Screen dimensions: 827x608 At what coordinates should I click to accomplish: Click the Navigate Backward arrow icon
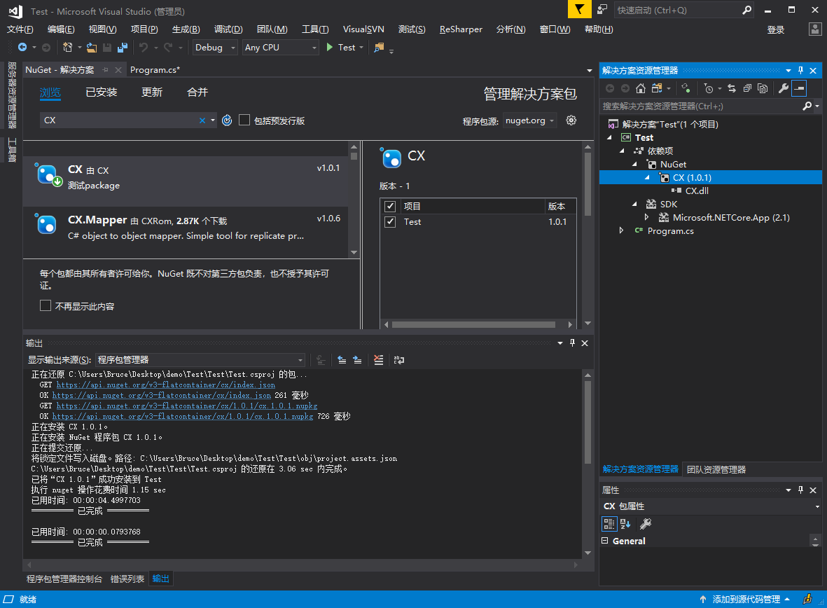click(x=22, y=48)
